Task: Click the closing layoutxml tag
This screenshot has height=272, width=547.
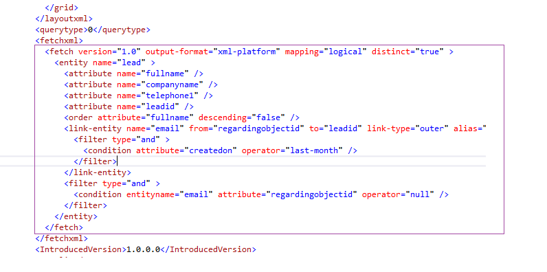Action: (64, 19)
